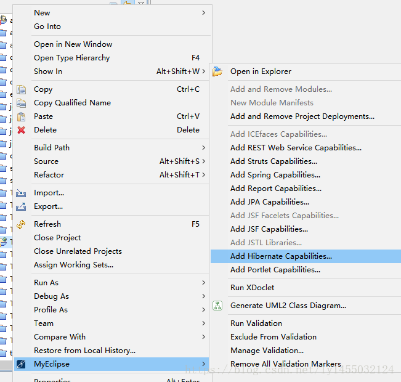Expand the Debug As submenu arrow

pos(203,296)
